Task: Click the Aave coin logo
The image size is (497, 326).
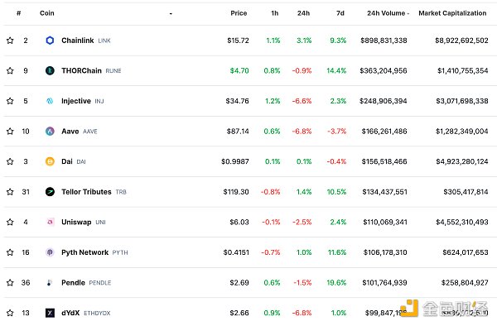Action: coord(50,131)
